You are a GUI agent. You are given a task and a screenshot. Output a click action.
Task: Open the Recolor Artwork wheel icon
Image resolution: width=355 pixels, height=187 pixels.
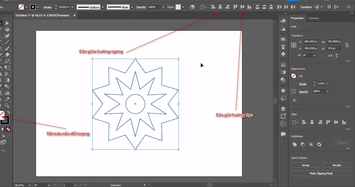pyautogui.click(x=192, y=7)
